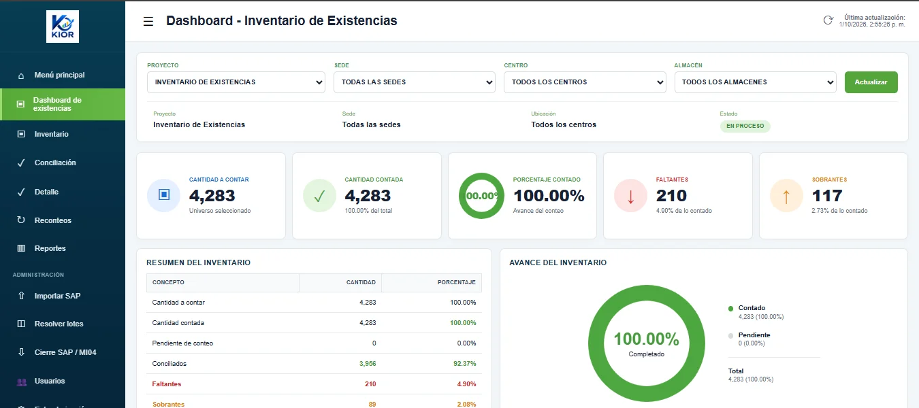This screenshot has width=919, height=408.
Task: Click the green Actualizar button
Action: click(x=871, y=82)
